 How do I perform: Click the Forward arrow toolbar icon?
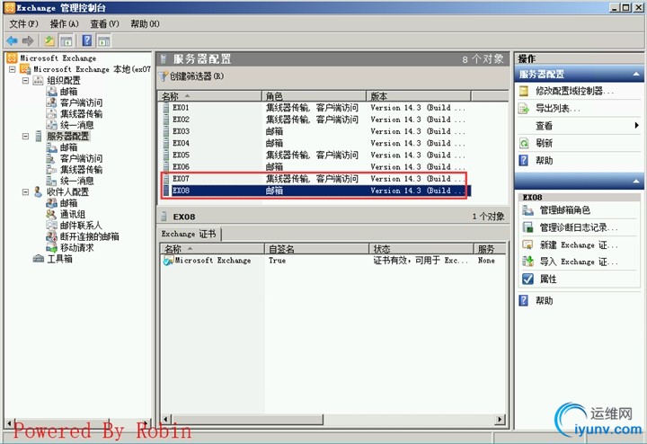pos(28,40)
